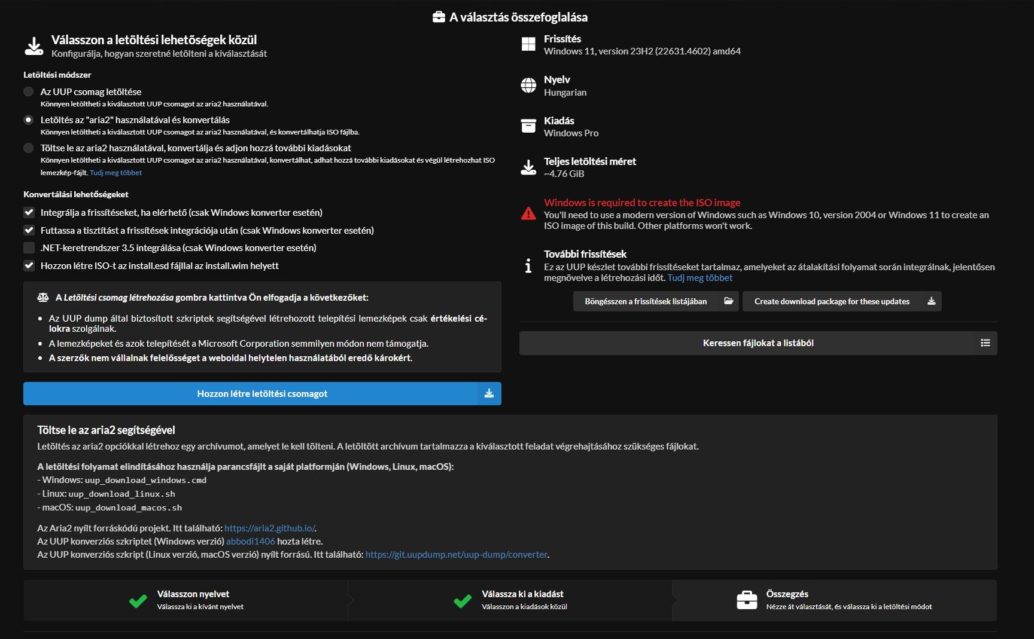This screenshot has width=1034, height=639.
Task: Select 'Letöltés az aria2 használatával és konvertálás' radio
Action: pos(28,120)
